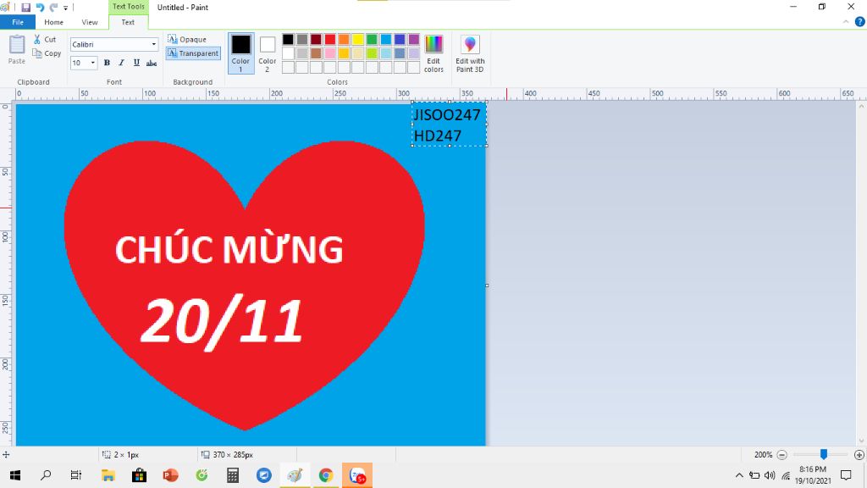Pick the yellow palette color
The width and height of the screenshot is (867, 488).
pos(358,39)
